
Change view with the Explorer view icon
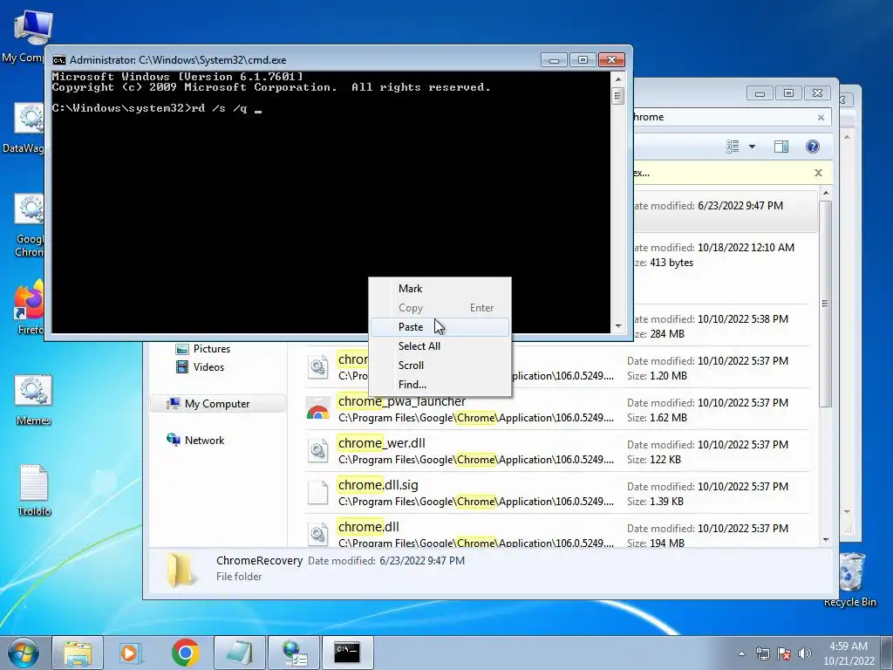[x=733, y=147]
